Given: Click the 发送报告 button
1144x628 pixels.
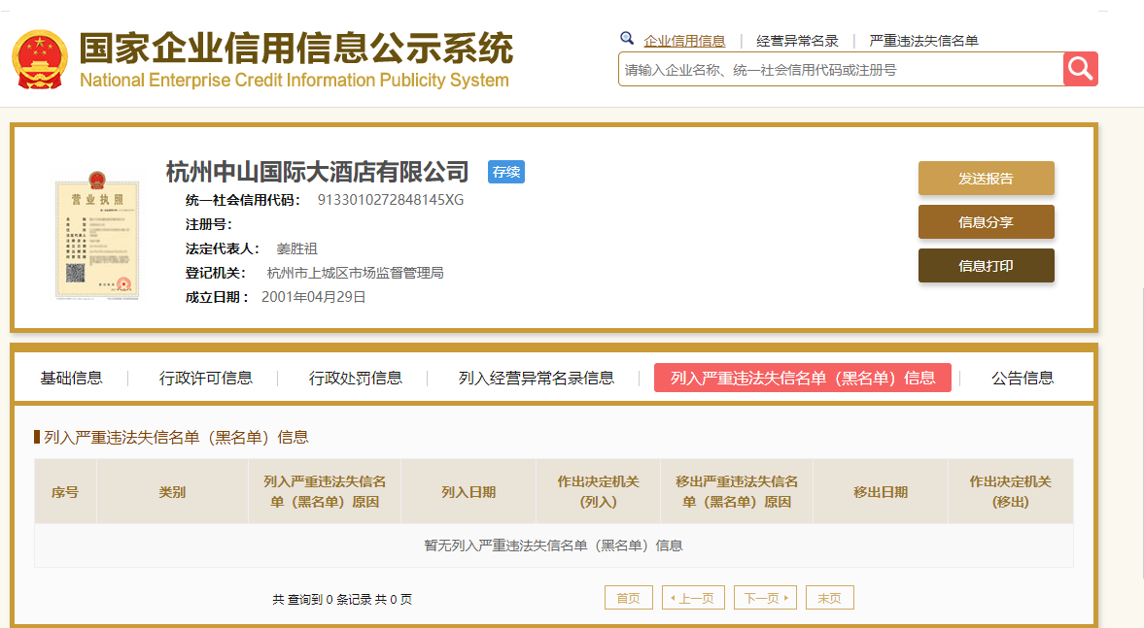Looking at the screenshot, I should (987, 179).
